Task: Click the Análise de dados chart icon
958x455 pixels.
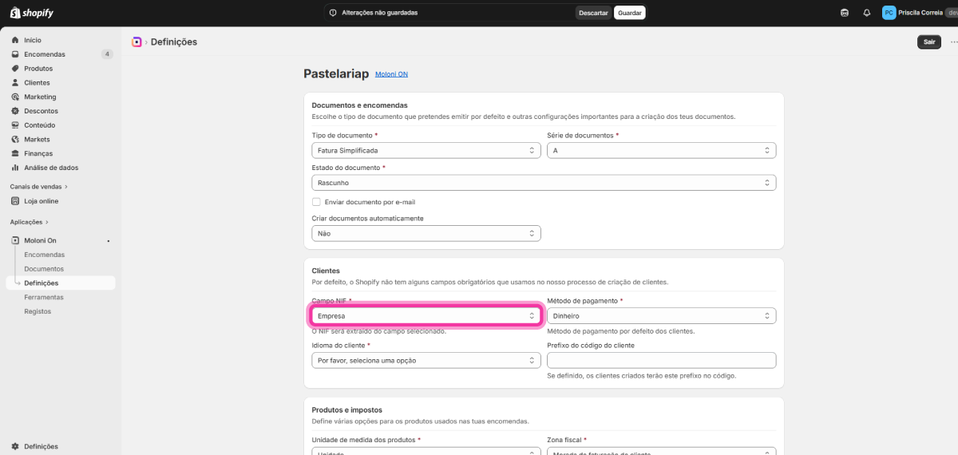Action: (15, 168)
